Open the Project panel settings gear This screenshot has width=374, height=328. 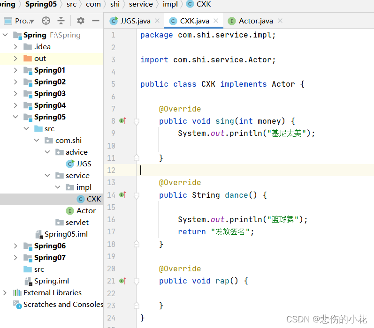pyautogui.click(x=81, y=21)
